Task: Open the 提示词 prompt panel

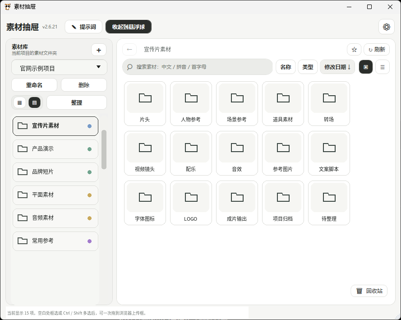Action: coord(83,27)
